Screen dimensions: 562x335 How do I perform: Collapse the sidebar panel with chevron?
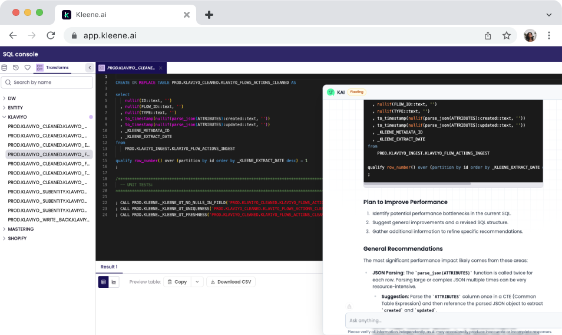tap(90, 67)
